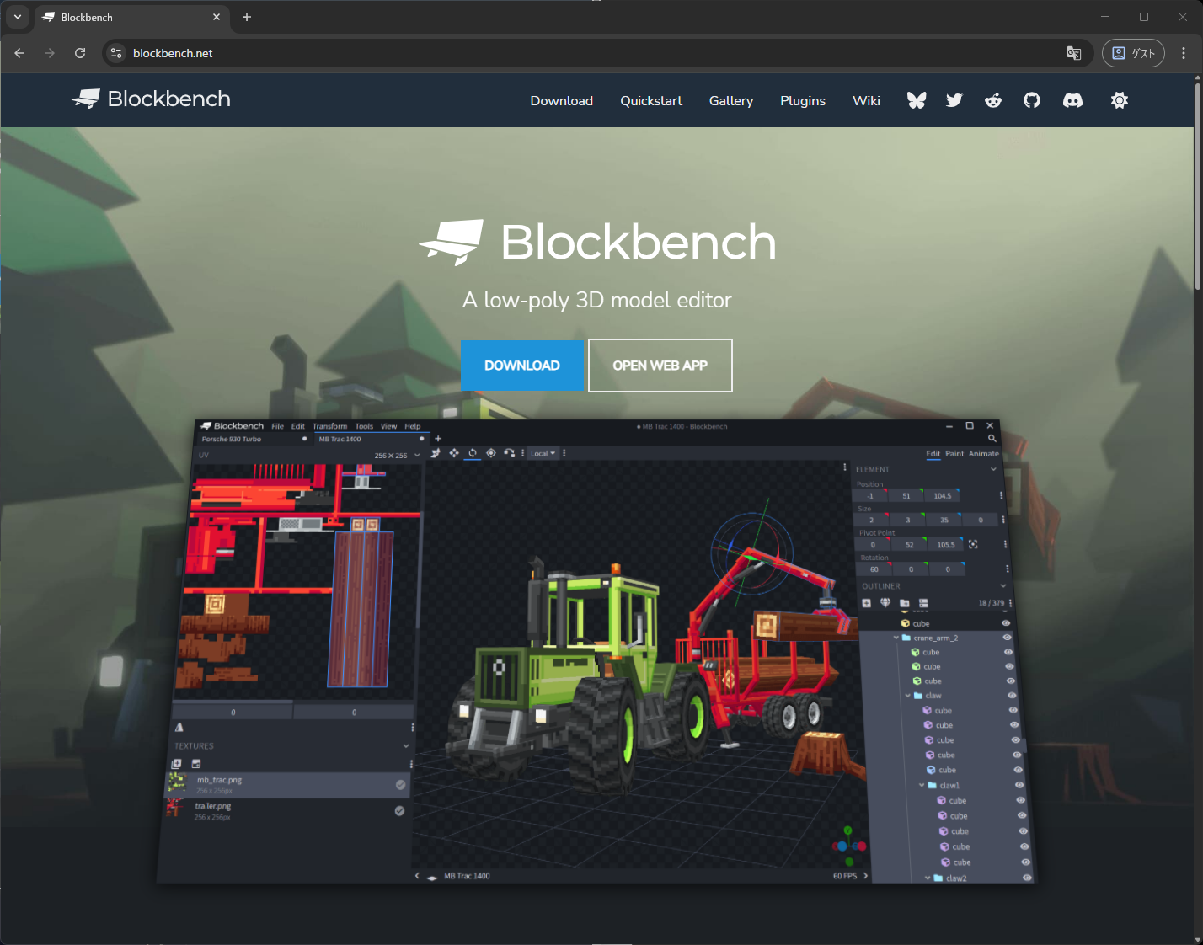Go to the Quickstart page
The height and width of the screenshot is (945, 1203).
651,101
